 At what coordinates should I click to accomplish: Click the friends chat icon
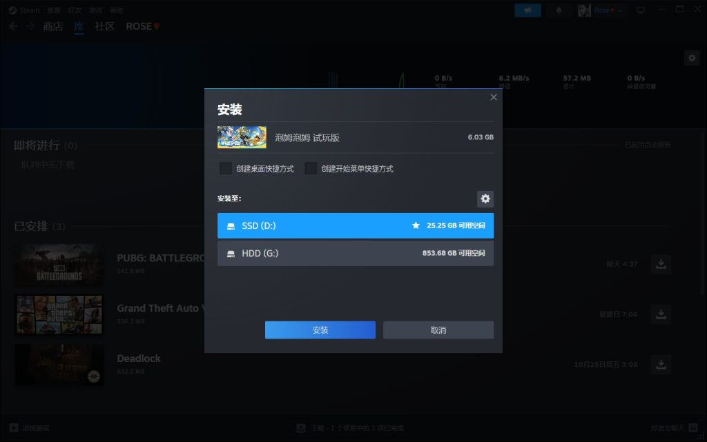coord(693,428)
